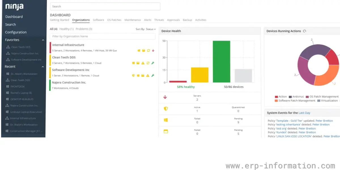Screen dimensions: 340x170
Task: Open the Approvals tab
Action: [173, 20]
